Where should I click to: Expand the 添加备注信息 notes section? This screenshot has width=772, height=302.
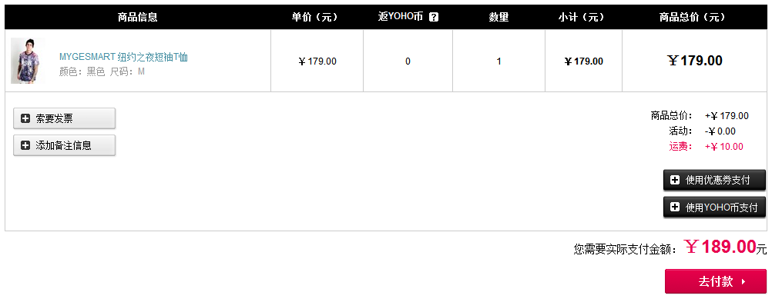pos(65,145)
